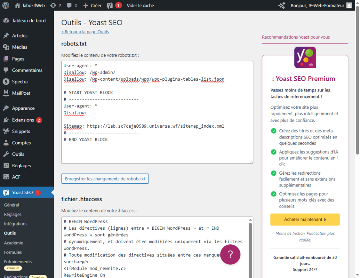Screen dimensions: 360x278
Task: Open Yoast submenu Entraînements
Action: [18, 262]
